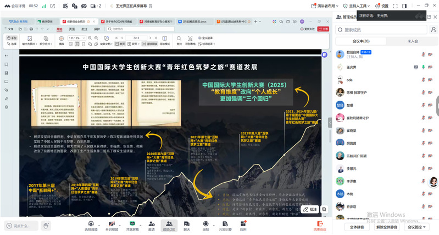Turn on camera with 开启视频

(112, 226)
